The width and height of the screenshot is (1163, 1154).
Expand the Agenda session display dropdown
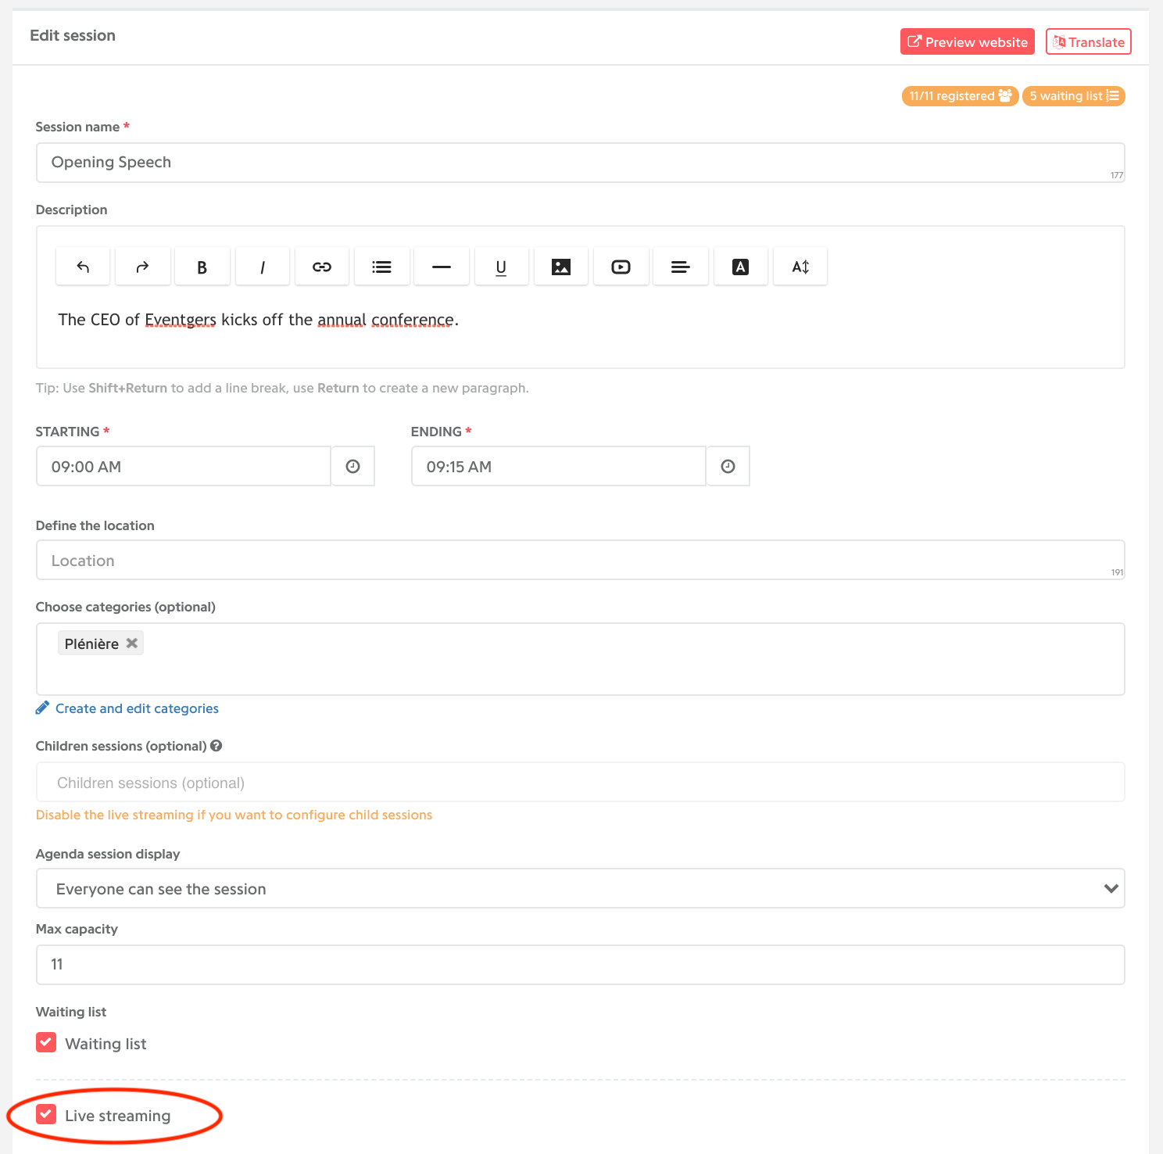(580, 888)
